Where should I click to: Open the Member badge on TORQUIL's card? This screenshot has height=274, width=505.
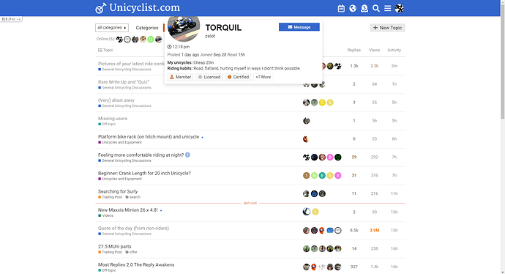point(180,77)
